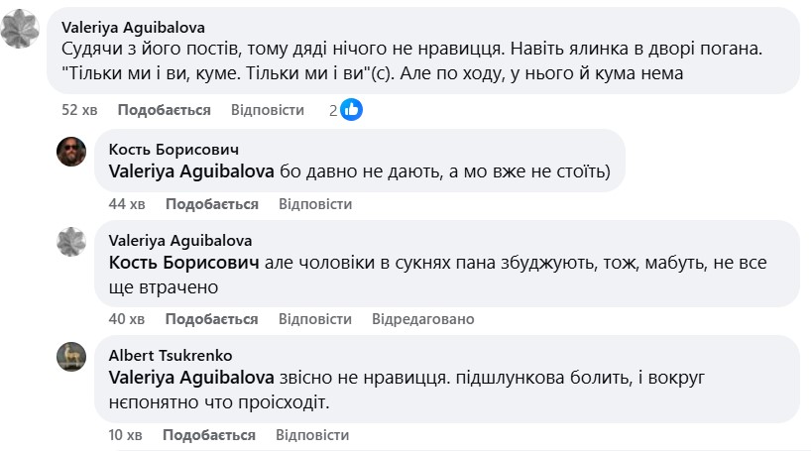
Task: Reply to the comment posted 40 хв ago
Action: [314, 319]
